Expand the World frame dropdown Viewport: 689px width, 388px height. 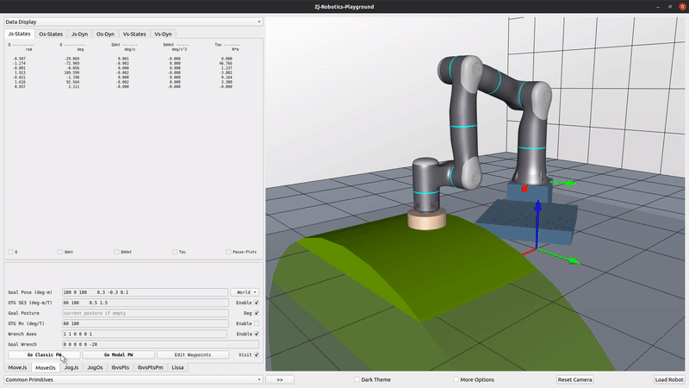coord(245,292)
